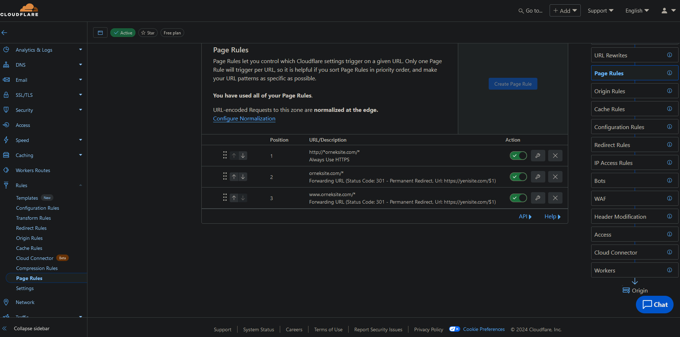Delete rule 3 www.orneksite.com/* with X
680x337 pixels.
click(555, 198)
